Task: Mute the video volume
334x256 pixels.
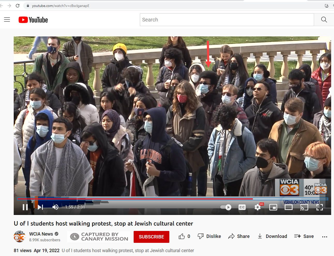Action: click(55, 207)
